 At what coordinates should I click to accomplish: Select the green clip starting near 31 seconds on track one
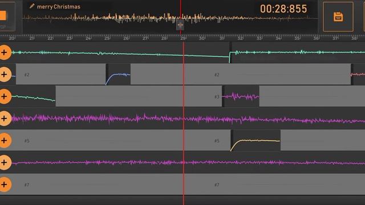coord(297,52)
